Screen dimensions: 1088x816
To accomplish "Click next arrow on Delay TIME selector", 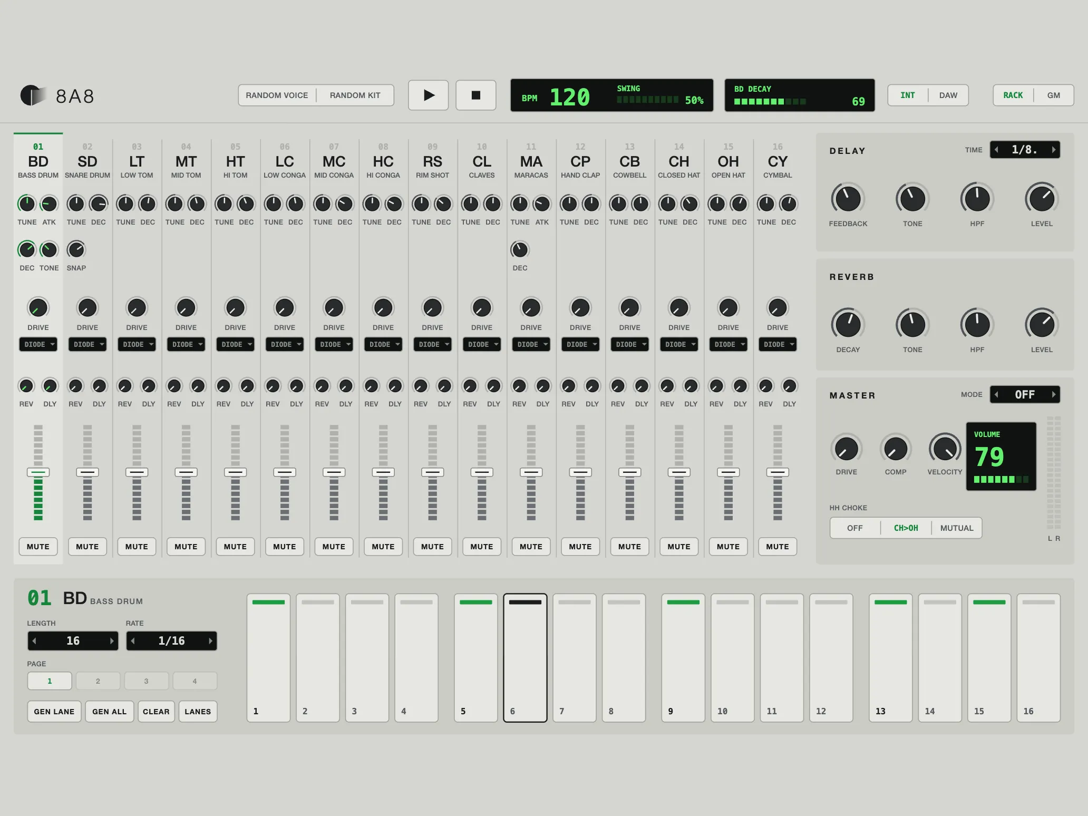I will [1053, 150].
